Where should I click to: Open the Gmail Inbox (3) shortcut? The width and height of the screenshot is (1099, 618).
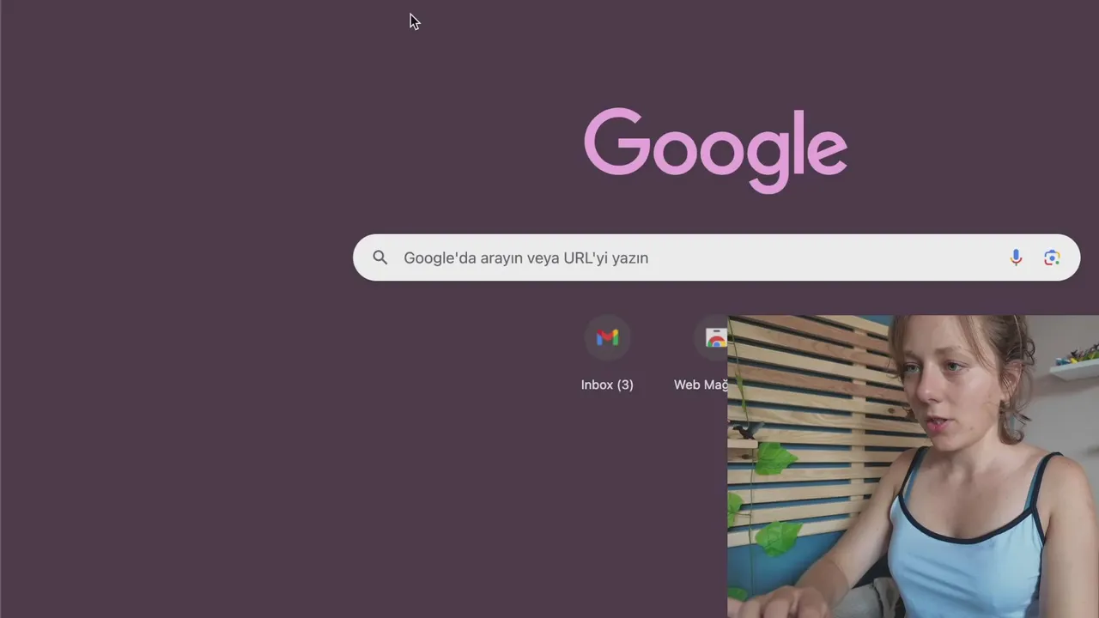(x=607, y=338)
